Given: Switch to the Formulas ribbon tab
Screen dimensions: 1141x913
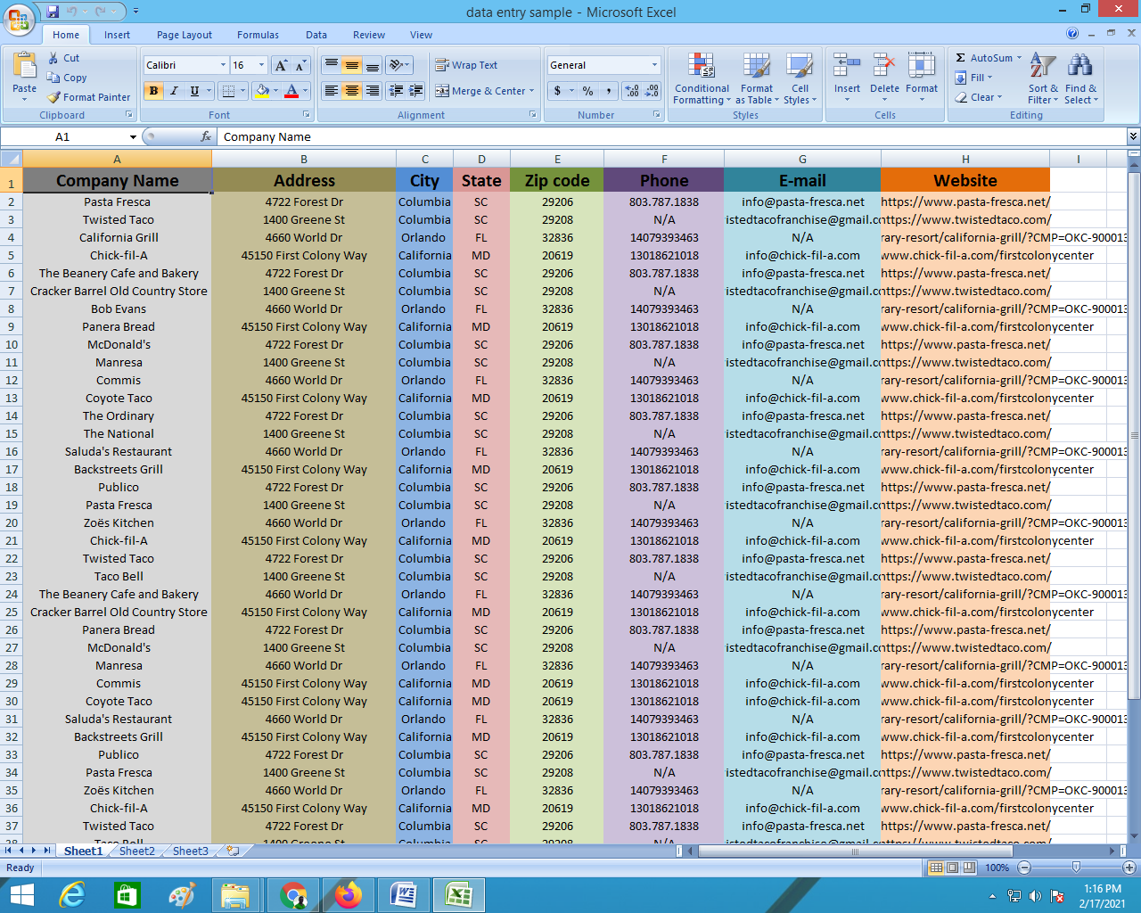Looking at the screenshot, I should [x=258, y=35].
